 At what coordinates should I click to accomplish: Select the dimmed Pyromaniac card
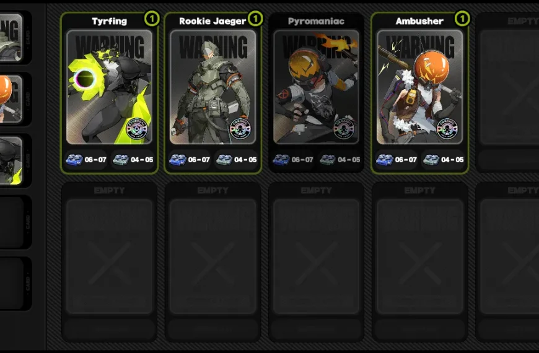coord(316,93)
